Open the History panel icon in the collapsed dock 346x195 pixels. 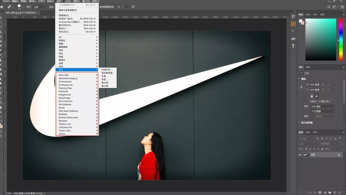coord(293,17)
